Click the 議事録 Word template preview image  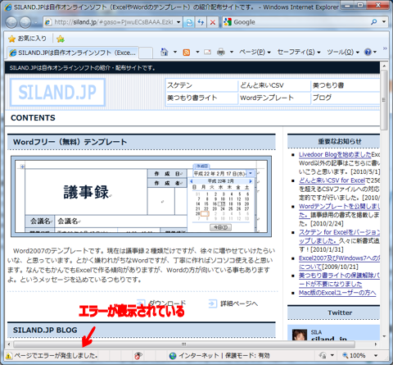pyautogui.click(x=141, y=196)
